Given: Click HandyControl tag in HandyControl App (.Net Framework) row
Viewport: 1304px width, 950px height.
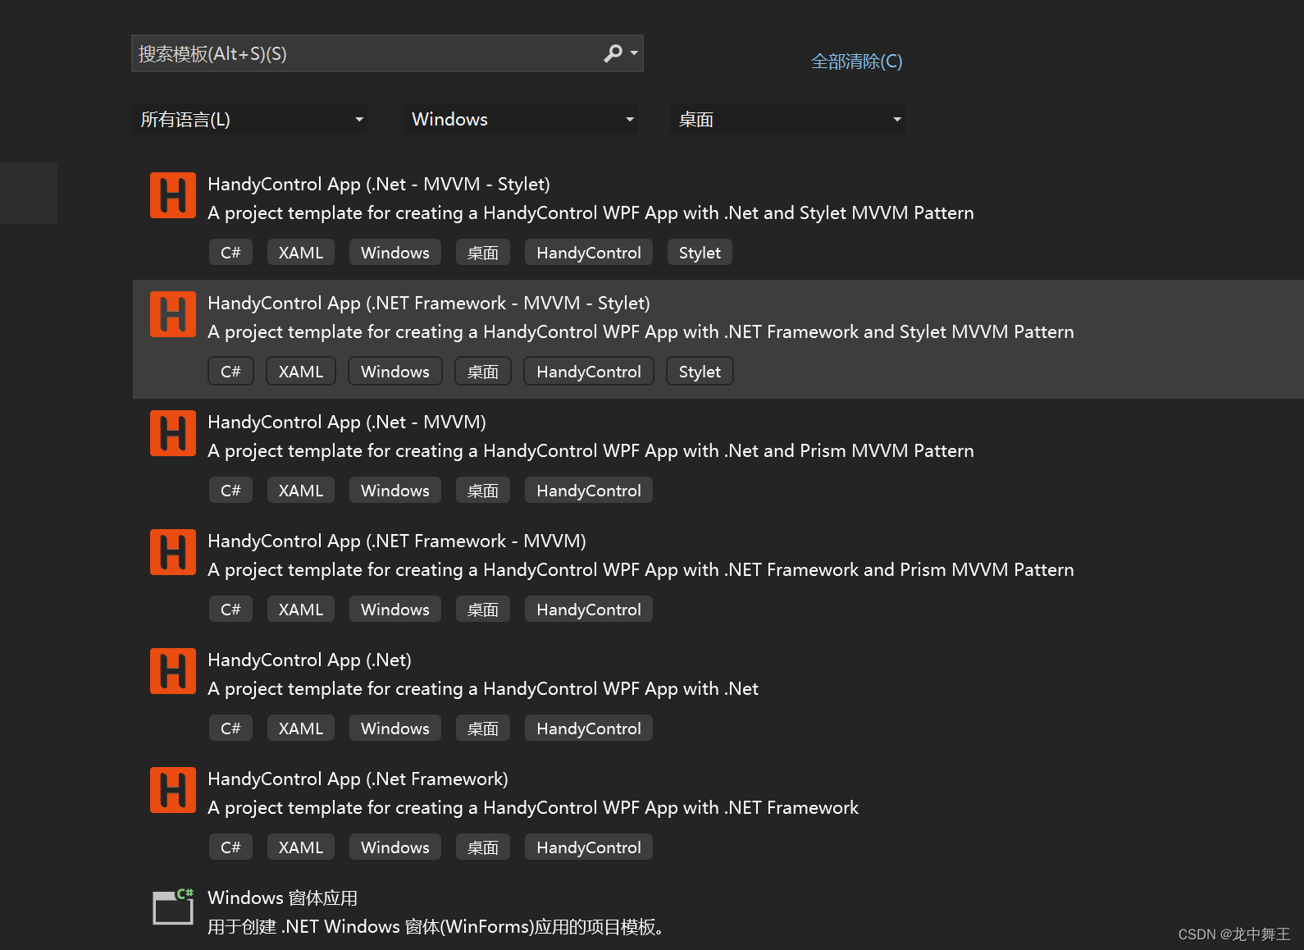Looking at the screenshot, I should (589, 847).
